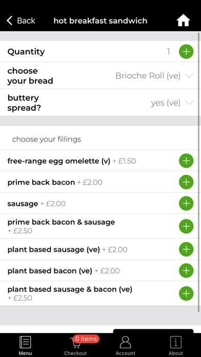Open the Checkout cart tab
This screenshot has height=357, width=201.
tap(75, 345)
